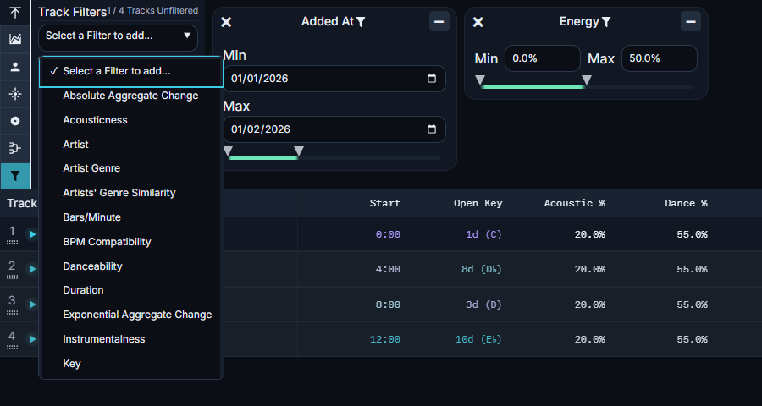Click the funnel icon beside Energy
762x406 pixels.
(606, 22)
